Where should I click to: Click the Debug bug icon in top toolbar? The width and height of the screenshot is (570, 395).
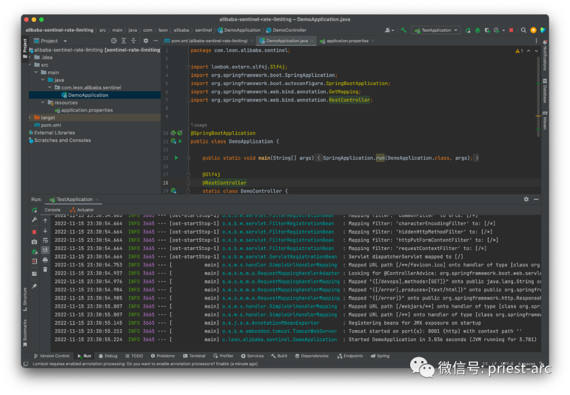478,30
